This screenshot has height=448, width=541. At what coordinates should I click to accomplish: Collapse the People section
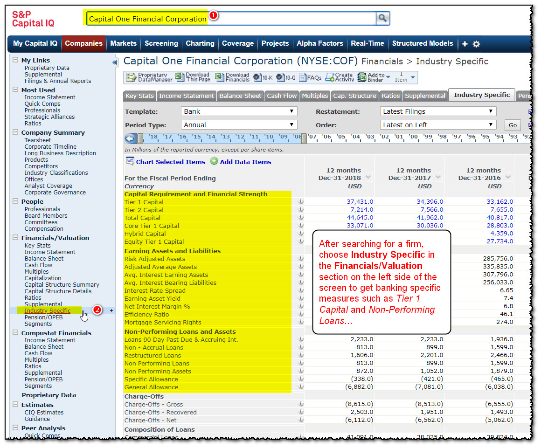point(15,201)
